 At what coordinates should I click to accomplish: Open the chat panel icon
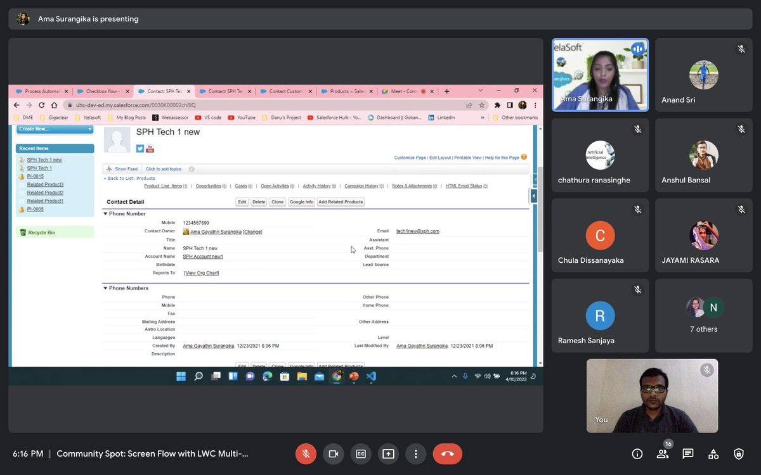click(688, 454)
